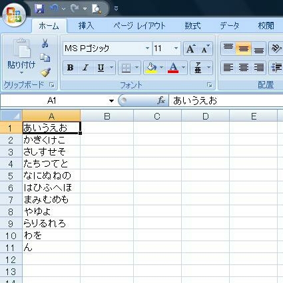Screen dimensions: 283x283
Task: Increase font size with large A
Action: pyautogui.click(x=190, y=48)
